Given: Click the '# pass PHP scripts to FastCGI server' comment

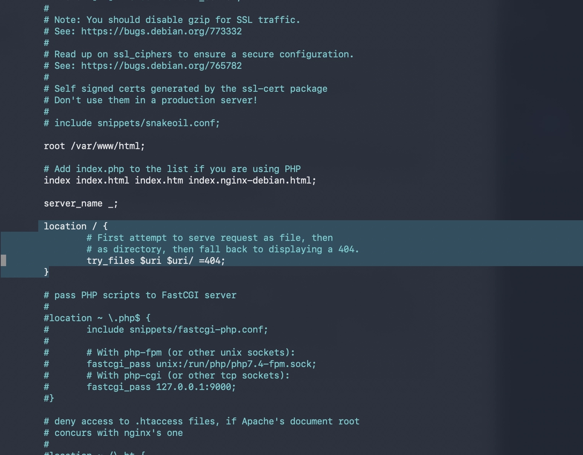Looking at the screenshot, I should click(x=140, y=295).
